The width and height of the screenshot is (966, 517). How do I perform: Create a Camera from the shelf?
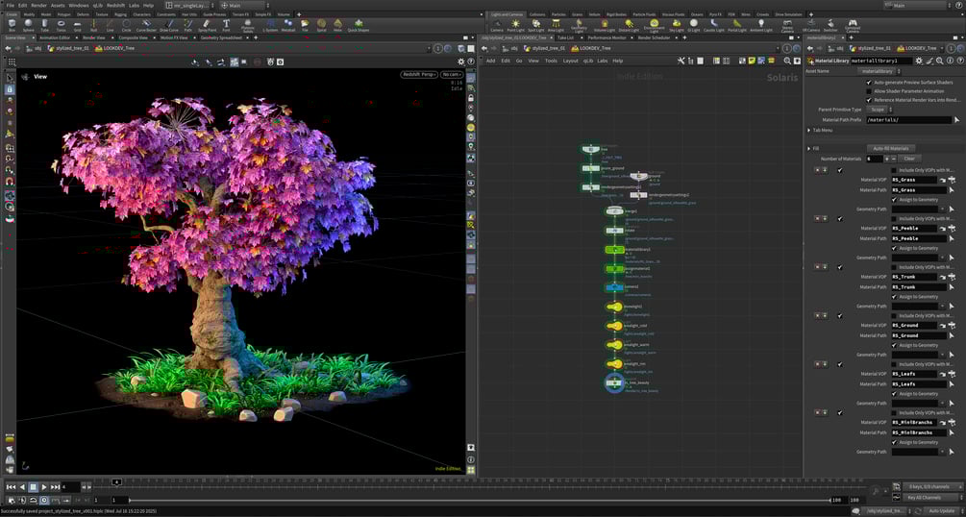[497, 25]
